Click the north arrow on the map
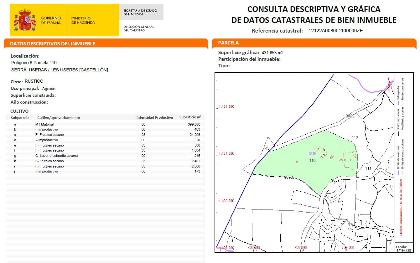 coord(388,85)
